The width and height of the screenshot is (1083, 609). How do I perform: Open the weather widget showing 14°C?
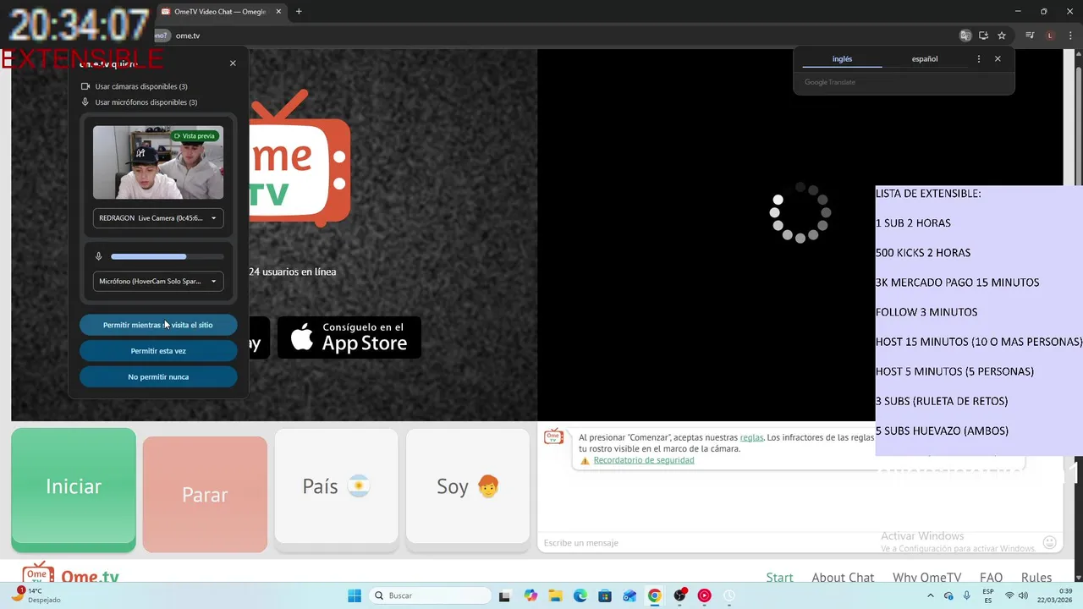(37, 595)
